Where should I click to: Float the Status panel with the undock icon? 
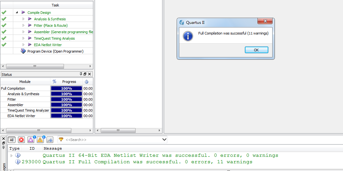tap(85, 74)
